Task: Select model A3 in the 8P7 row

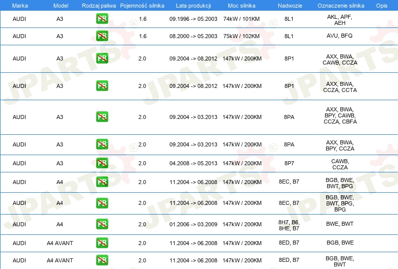Action: click(x=60, y=163)
